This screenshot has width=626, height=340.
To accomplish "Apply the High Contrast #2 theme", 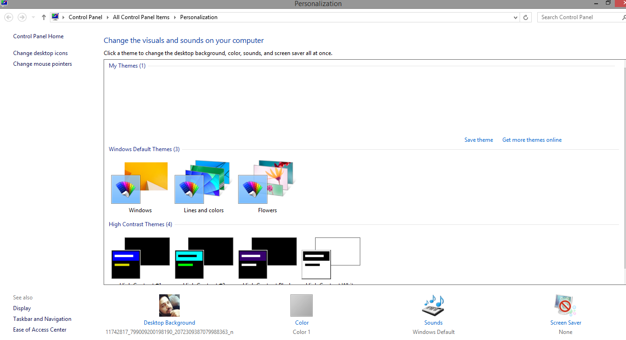I will point(204,258).
